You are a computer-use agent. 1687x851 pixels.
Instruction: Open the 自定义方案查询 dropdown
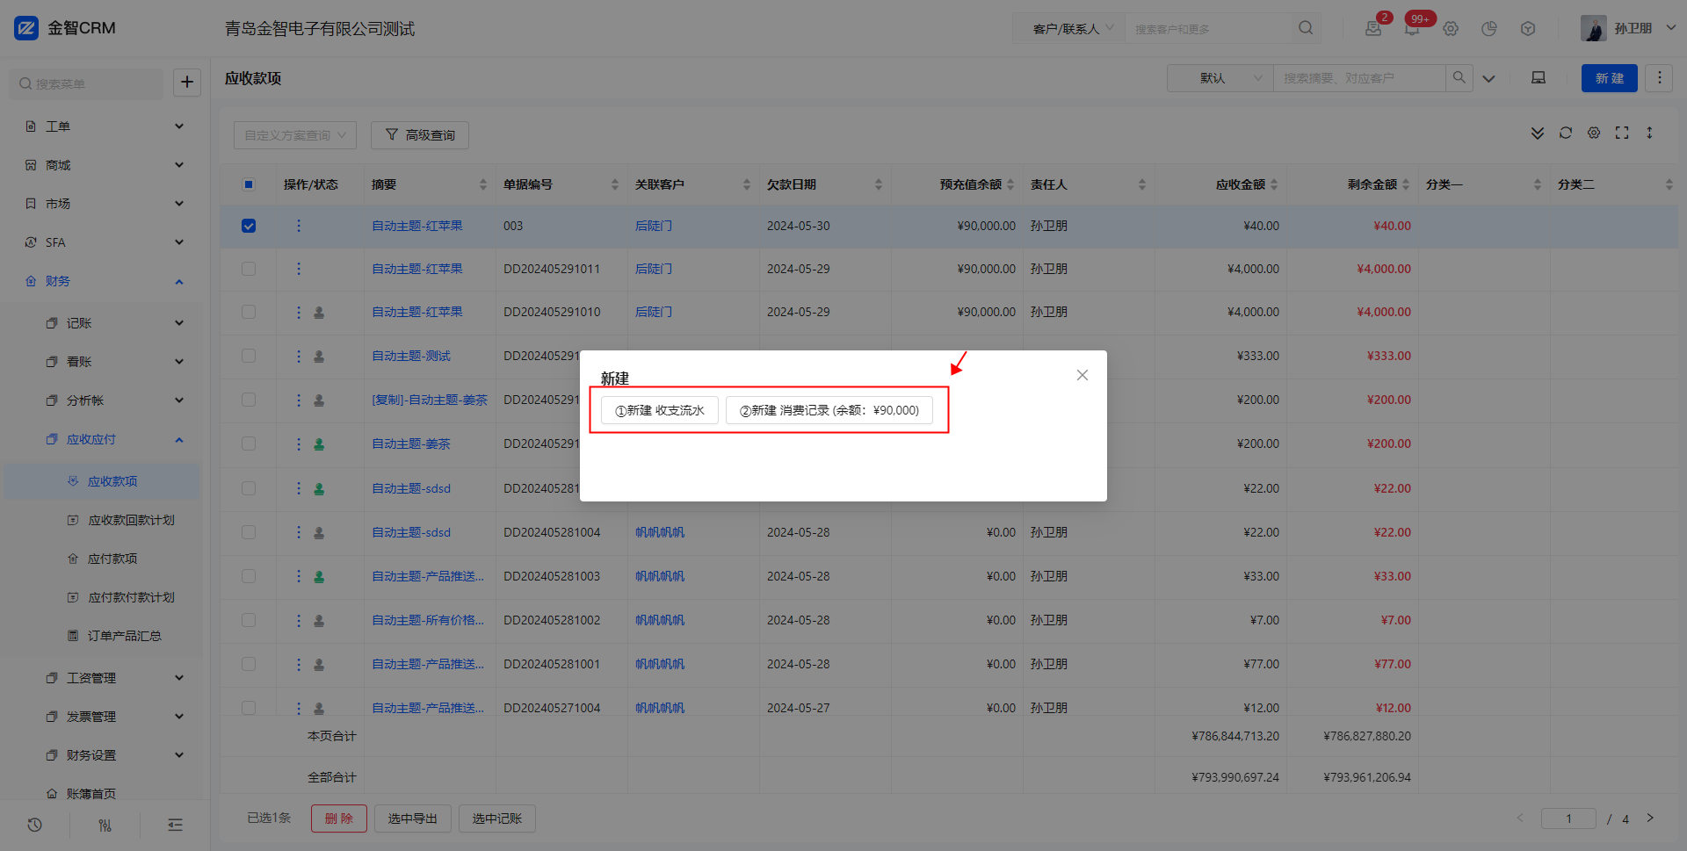[x=295, y=135]
